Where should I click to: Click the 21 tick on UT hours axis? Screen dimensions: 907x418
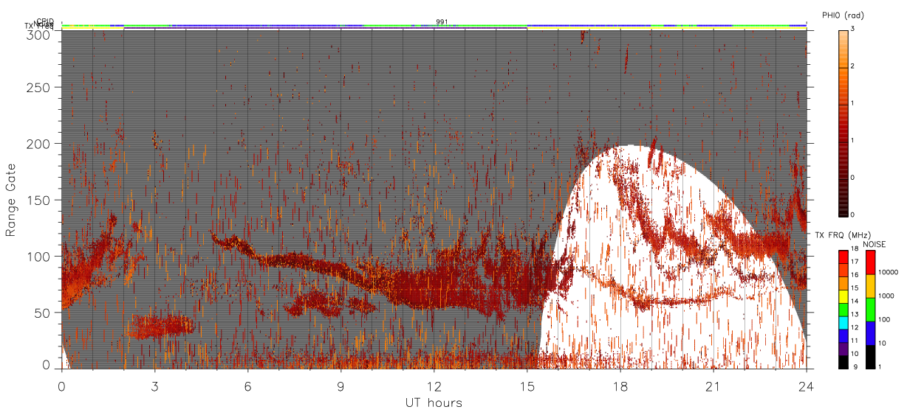point(714,386)
